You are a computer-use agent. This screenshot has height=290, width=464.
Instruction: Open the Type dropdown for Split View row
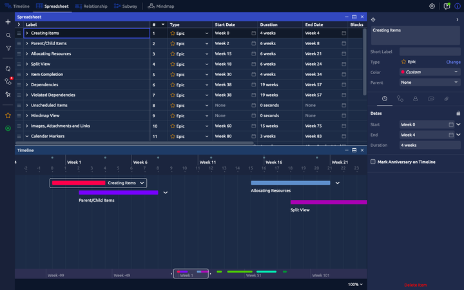pyautogui.click(x=207, y=64)
